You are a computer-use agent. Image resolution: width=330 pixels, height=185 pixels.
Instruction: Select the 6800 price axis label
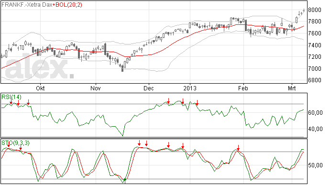315,80
